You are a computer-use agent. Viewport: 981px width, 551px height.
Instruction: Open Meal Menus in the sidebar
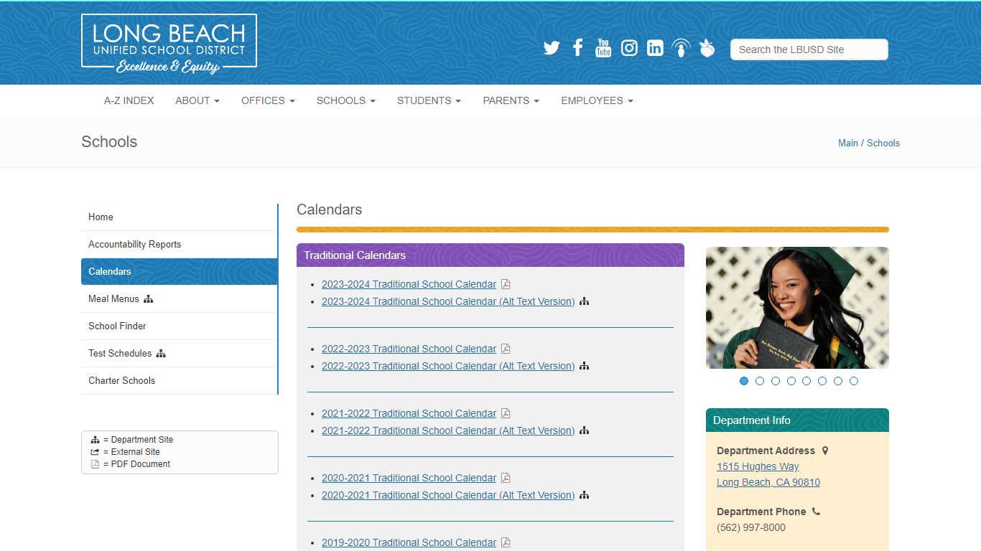tap(179, 299)
